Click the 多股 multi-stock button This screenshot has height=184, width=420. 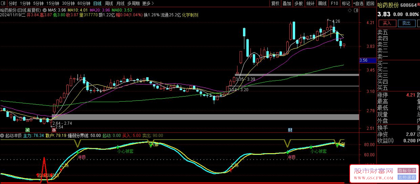click(x=298, y=4)
